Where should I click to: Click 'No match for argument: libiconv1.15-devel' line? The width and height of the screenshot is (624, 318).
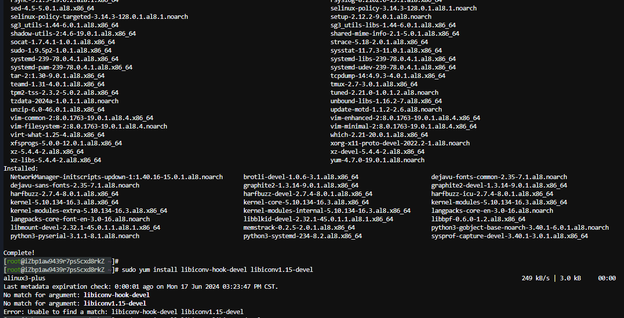pos(75,303)
